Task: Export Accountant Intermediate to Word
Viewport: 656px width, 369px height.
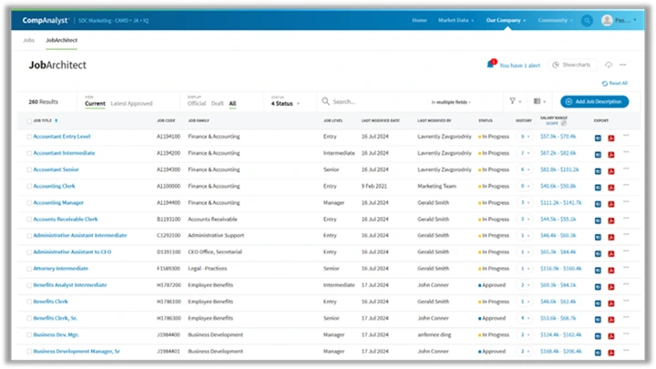Action: [x=598, y=155]
